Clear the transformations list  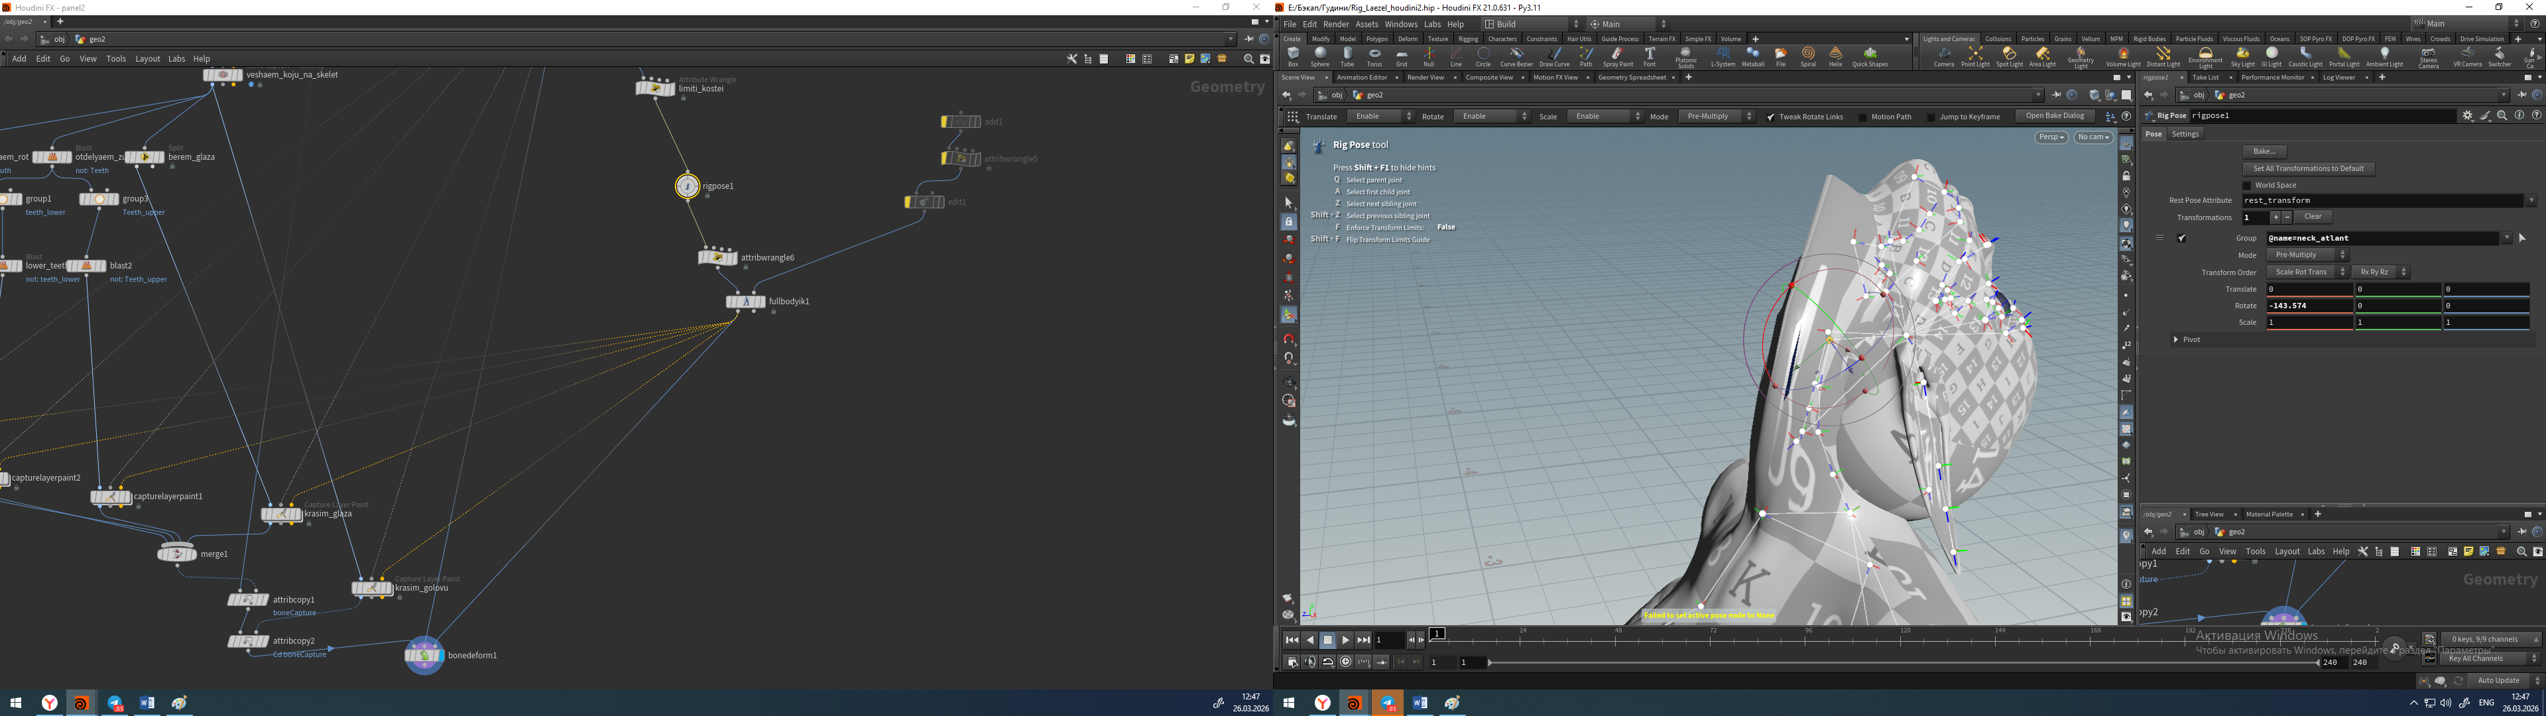coord(2313,217)
